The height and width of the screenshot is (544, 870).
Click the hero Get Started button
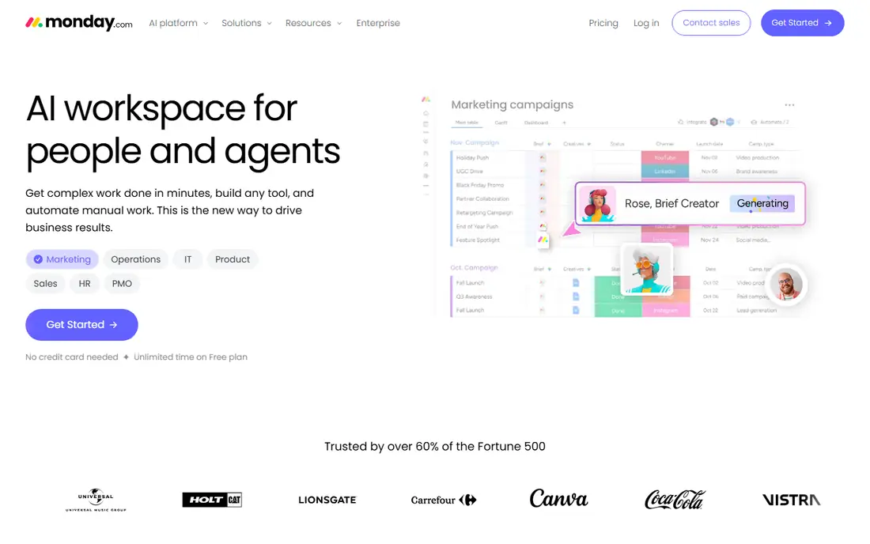[81, 324]
